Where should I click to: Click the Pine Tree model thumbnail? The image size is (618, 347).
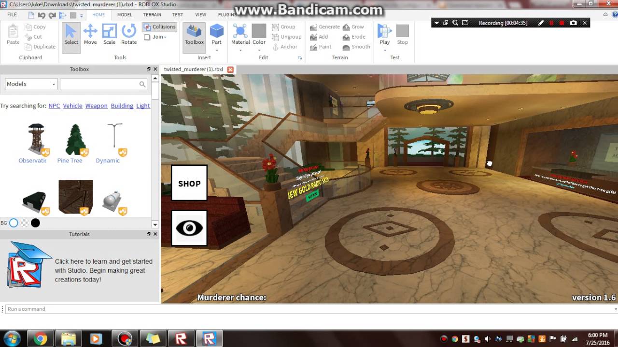click(x=75, y=140)
